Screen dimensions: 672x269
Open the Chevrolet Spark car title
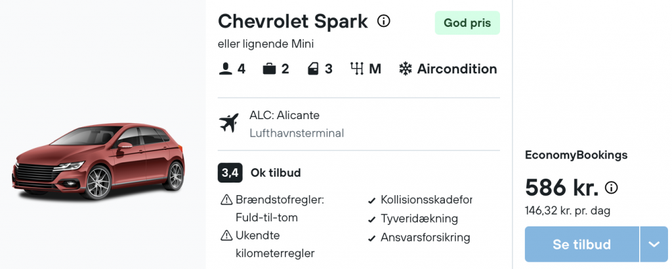coord(293,21)
